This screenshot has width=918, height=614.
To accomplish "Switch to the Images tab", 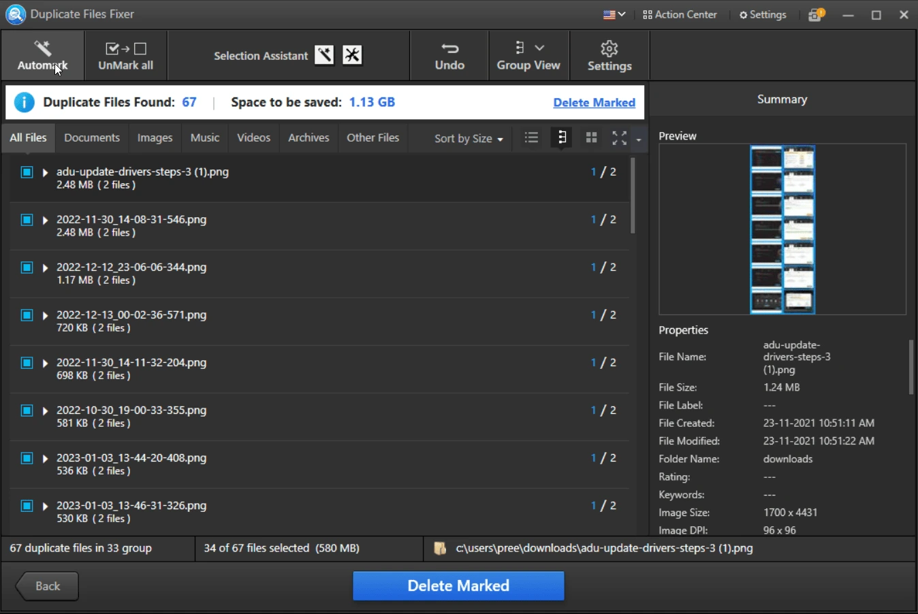I will coord(155,138).
